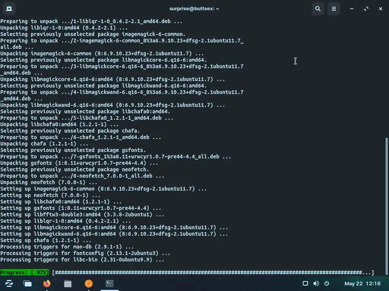Close the terminal window
Screen dimensions: 389x291
coord(381,9)
